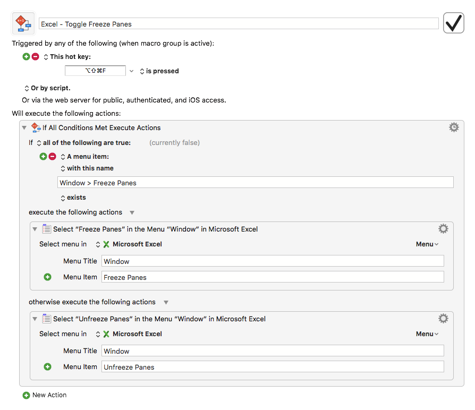This screenshot has width=475, height=410.
Task: Click the macro icon beside the name field
Action: tap(23, 23)
